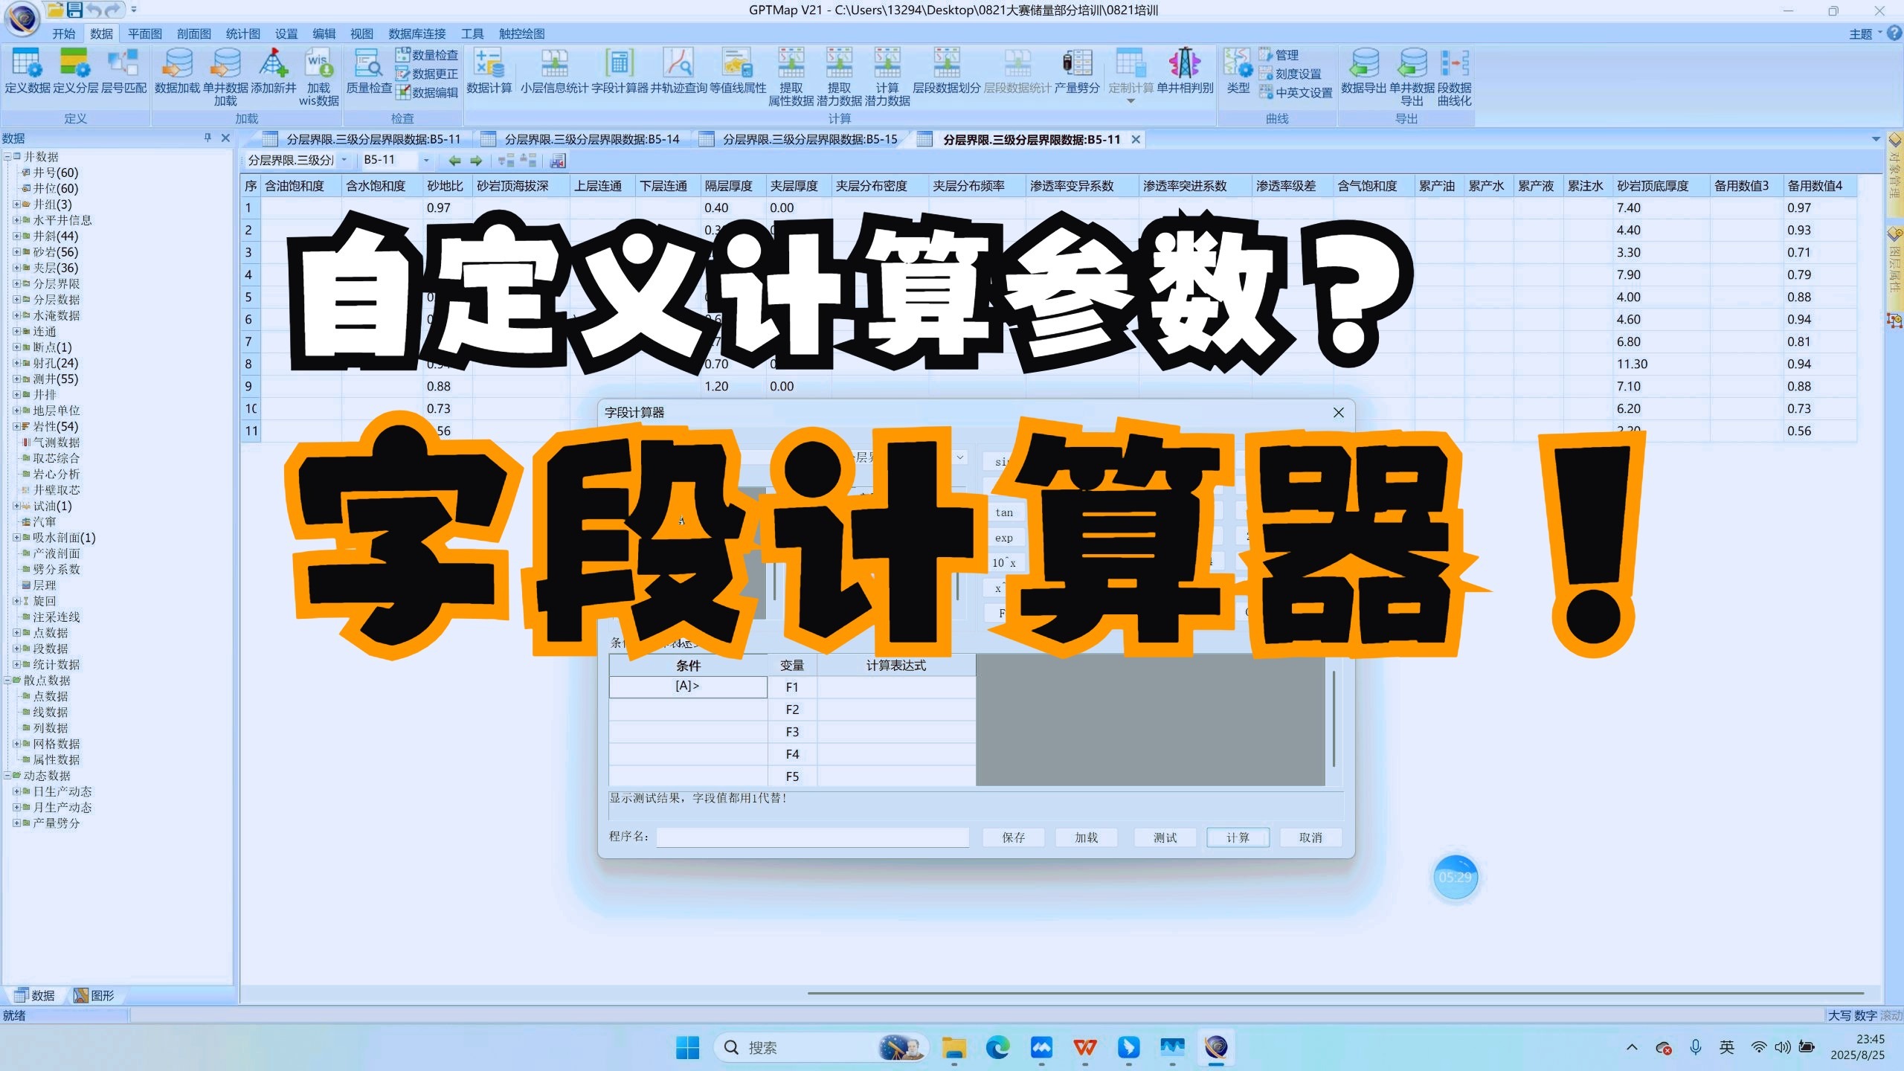Expand the 砂岩(56) tree node
The height and width of the screenshot is (1071, 1904).
coord(16,251)
